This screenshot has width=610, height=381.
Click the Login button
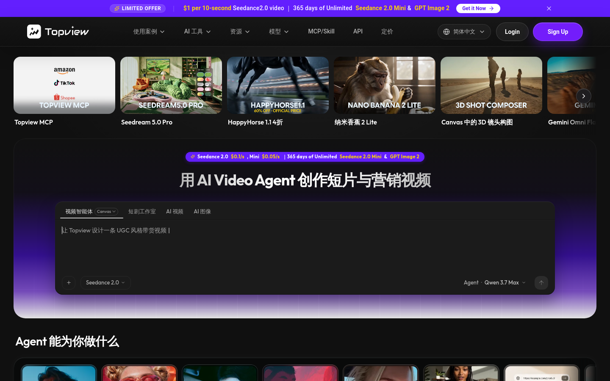512,32
